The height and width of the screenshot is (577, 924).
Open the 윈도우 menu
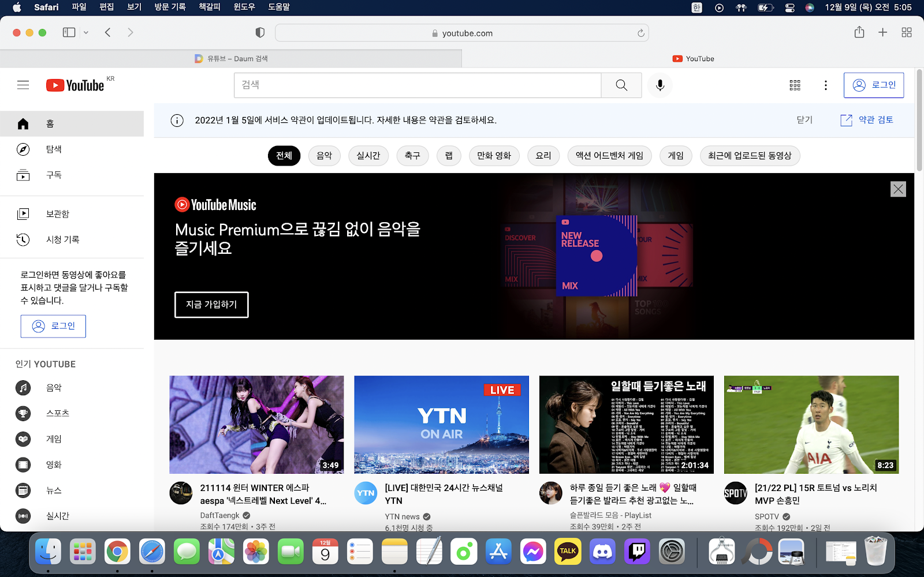[x=244, y=8]
